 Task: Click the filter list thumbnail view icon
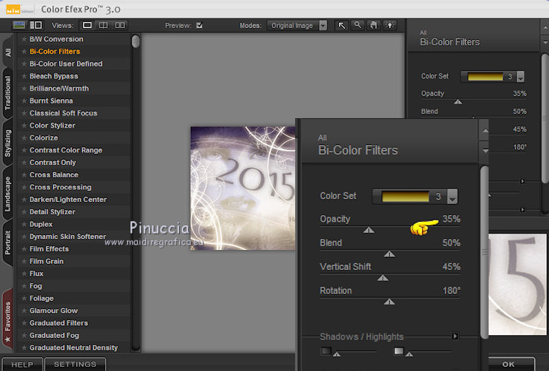coord(19,25)
